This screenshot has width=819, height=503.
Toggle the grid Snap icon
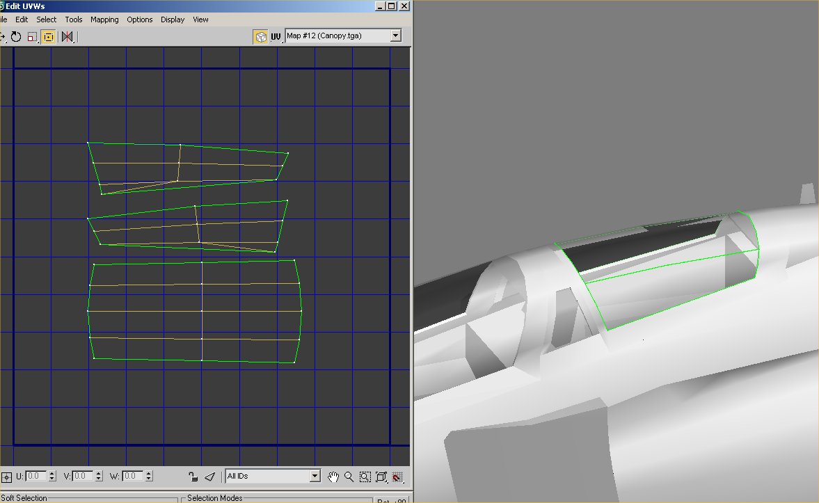397,477
